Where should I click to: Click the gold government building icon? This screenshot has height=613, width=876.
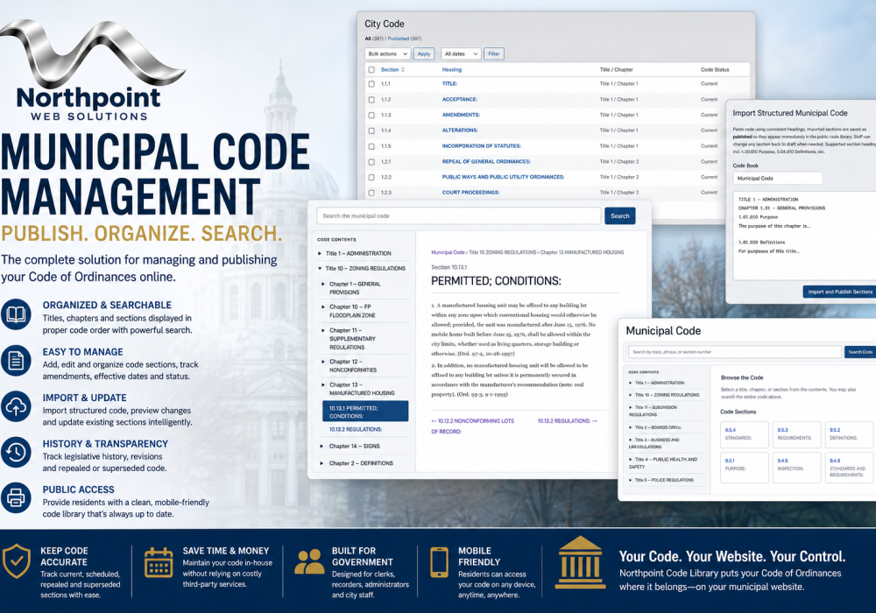point(580,563)
